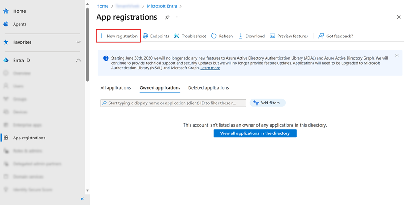
Task: Click the Endpoints globe icon
Action: point(145,36)
